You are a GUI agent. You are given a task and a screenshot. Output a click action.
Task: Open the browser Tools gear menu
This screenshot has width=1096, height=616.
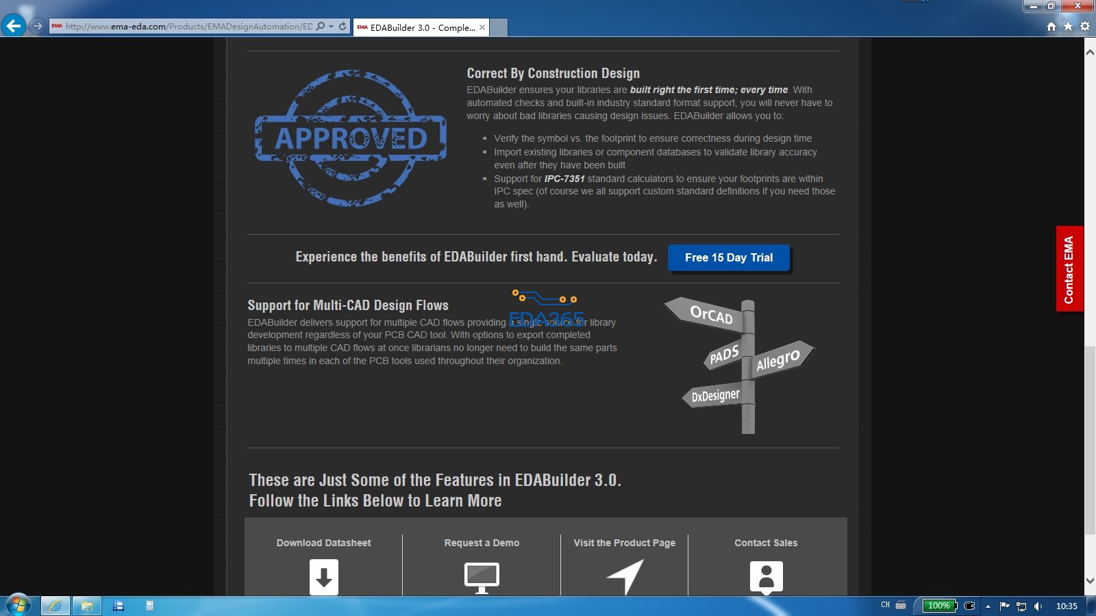pyautogui.click(x=1084, y=27)
